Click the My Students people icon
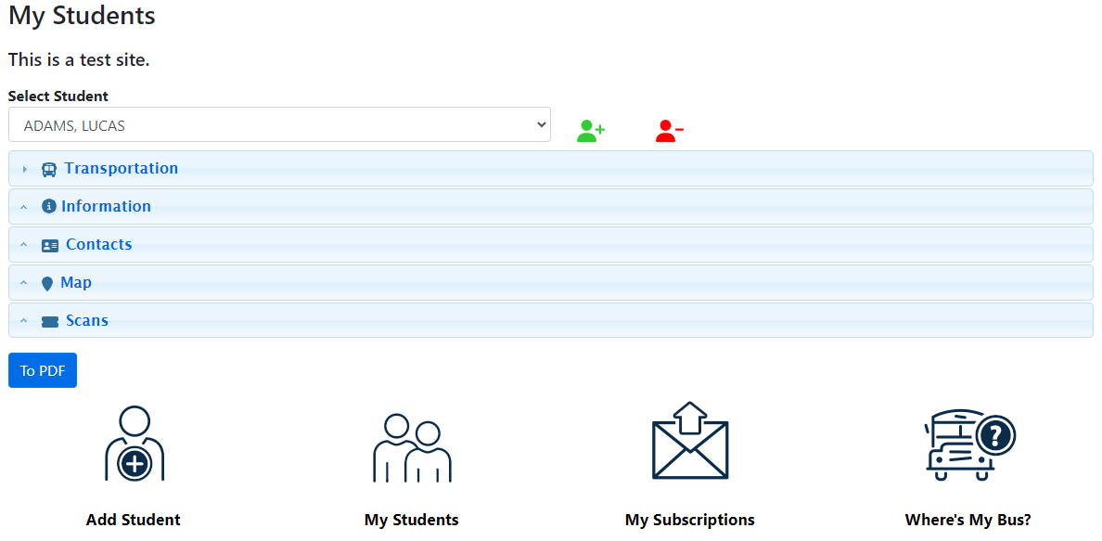 click(412, 447)
